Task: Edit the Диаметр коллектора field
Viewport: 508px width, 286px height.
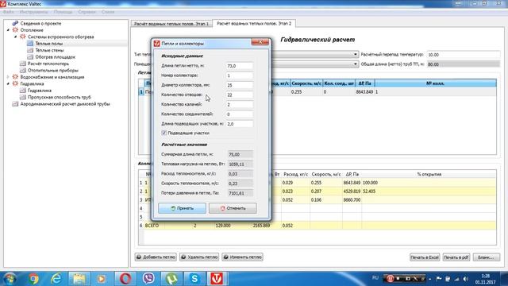Action: pyautogui.click(x=239, y=85)
